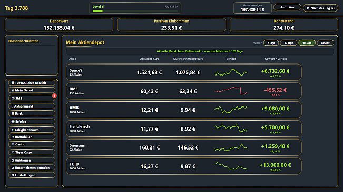Click the Kontostand summary card
The image size is (343, 192).
coord(283,25)
